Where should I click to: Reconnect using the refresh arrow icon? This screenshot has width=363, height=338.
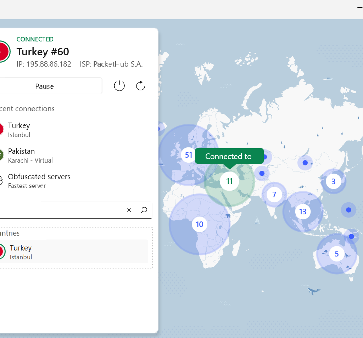pyautogui.click(x=140, y=86)
